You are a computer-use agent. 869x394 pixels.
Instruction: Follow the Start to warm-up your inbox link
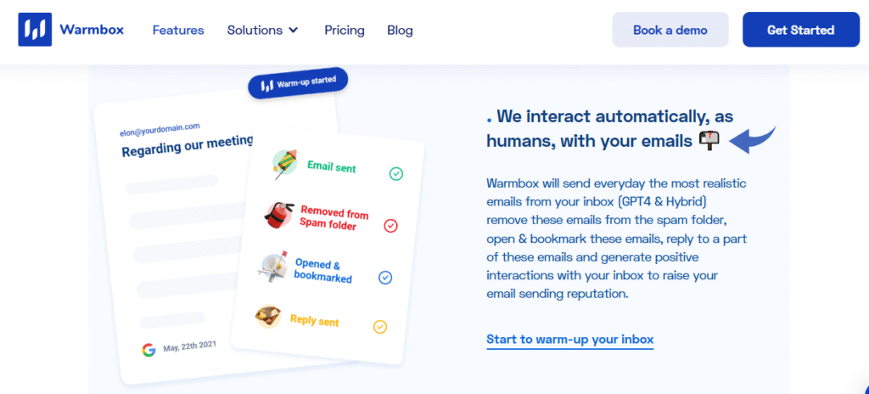[x=569, y=340]
